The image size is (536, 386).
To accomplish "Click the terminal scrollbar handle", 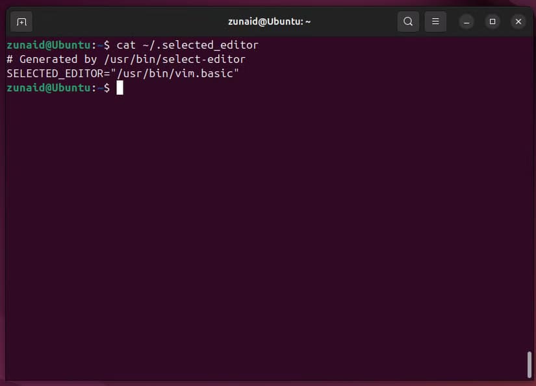I will point(529,365).
